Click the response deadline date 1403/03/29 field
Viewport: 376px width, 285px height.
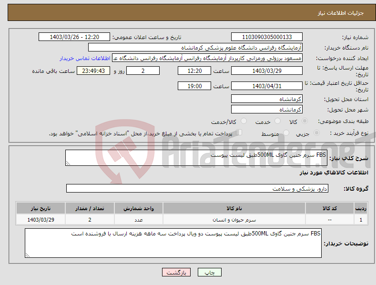tap(267, 71)
